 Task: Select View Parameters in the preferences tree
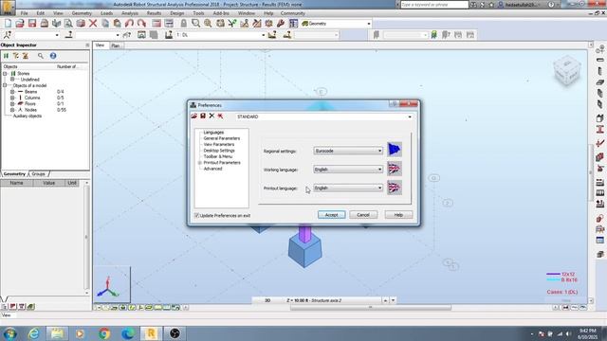[x=219, y=144]
